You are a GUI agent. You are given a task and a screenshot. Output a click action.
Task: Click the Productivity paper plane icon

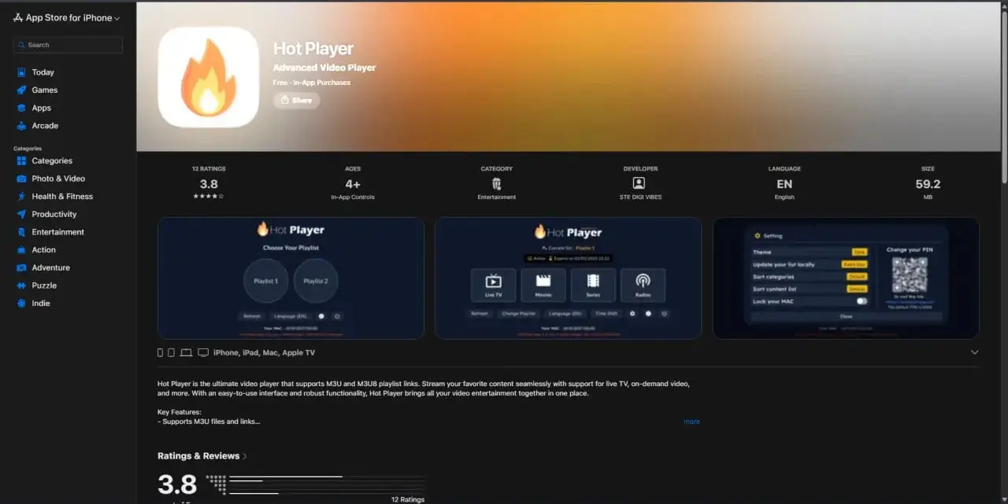tap(21, 214)
